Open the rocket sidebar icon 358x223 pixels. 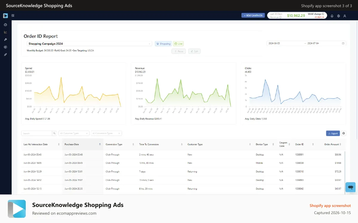point(5,55)
